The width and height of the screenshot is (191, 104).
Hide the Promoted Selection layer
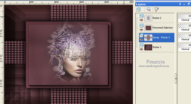pyautogui.click(x=141, y=30)
